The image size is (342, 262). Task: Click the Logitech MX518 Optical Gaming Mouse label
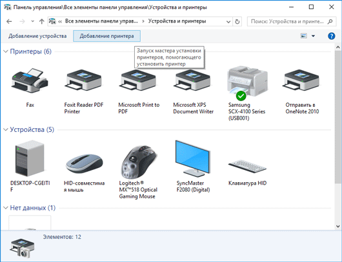pos(138,189)
